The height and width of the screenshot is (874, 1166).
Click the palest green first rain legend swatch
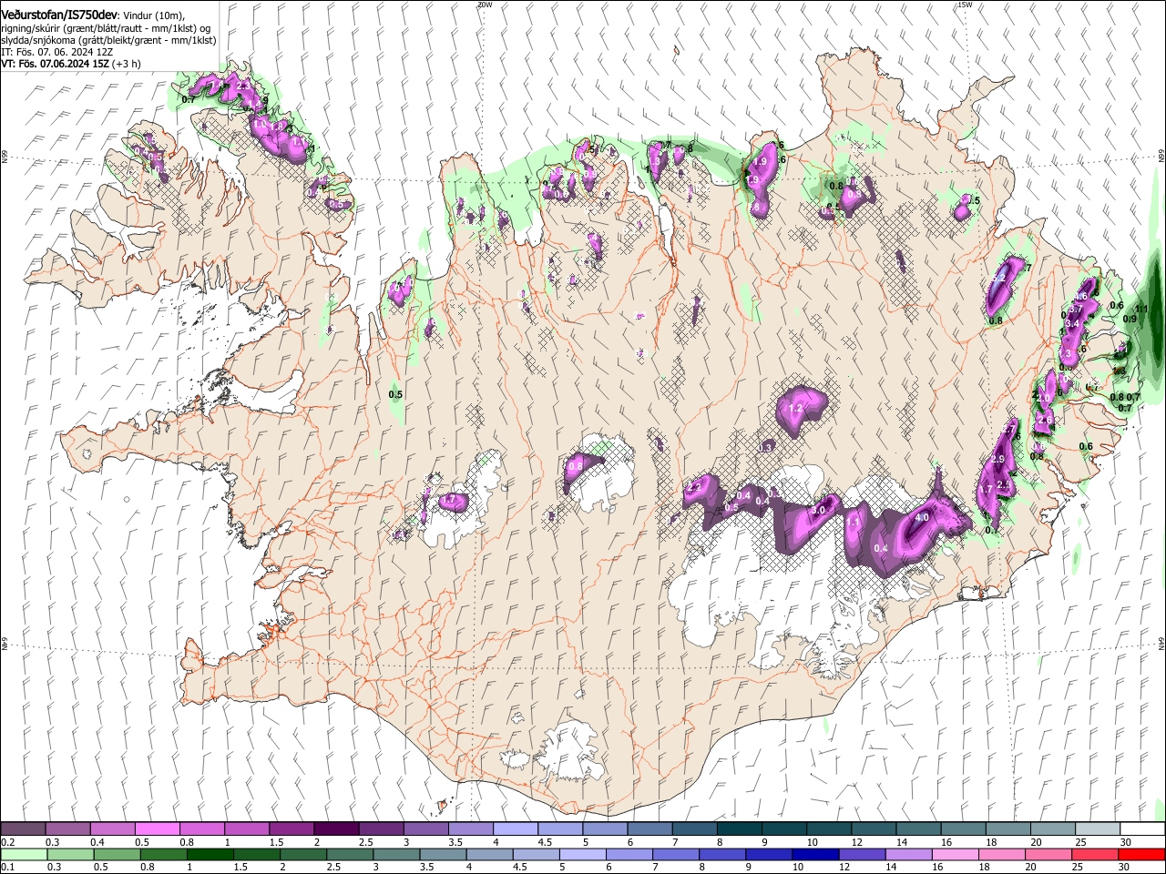[23, 854]
